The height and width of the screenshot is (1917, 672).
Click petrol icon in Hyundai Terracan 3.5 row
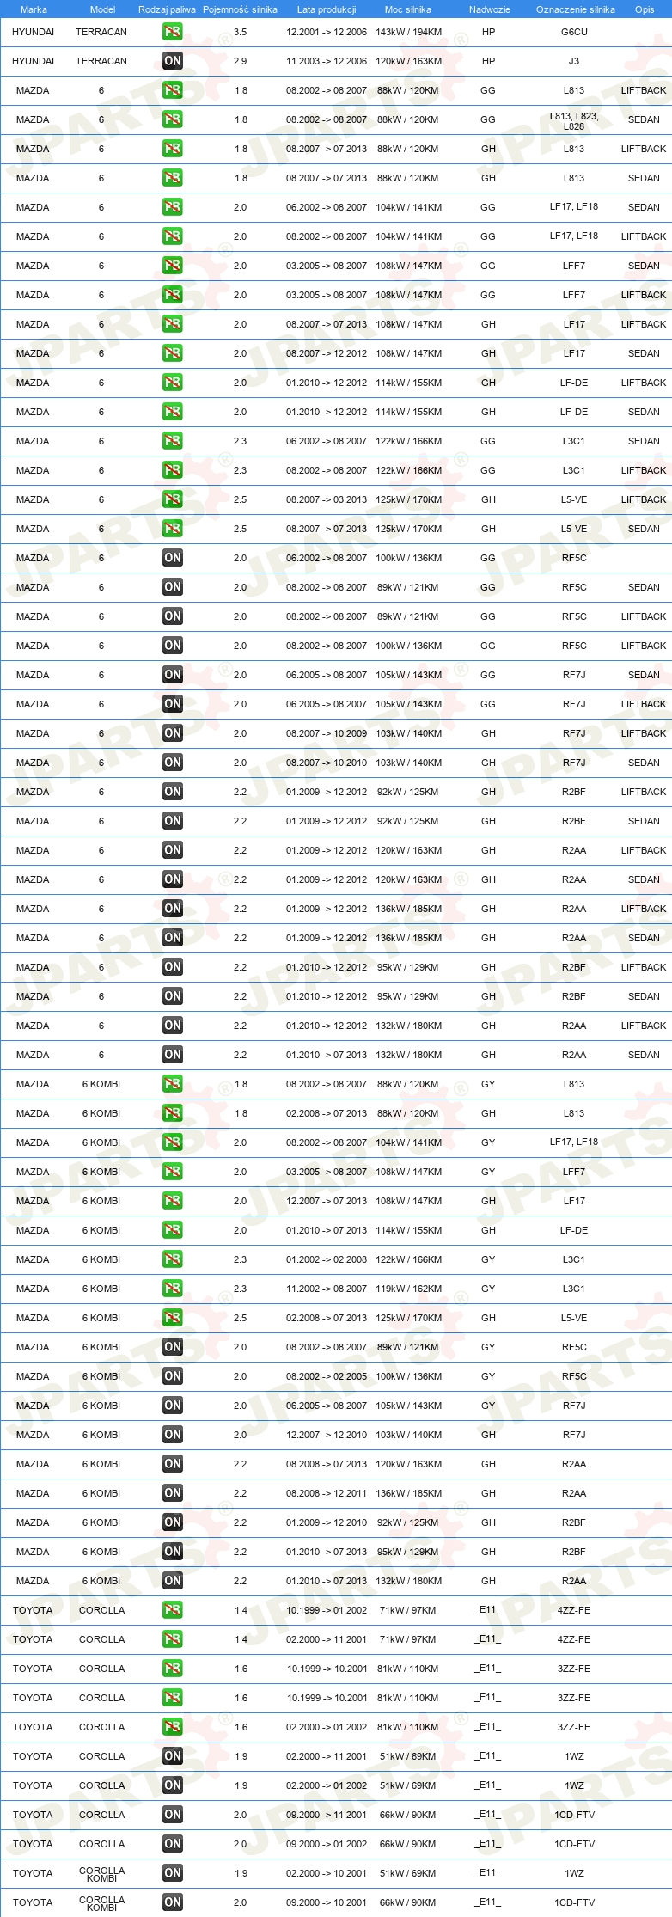173,32
